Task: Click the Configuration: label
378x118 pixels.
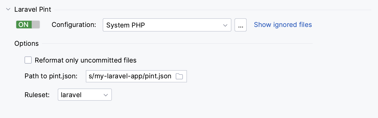Action: tap(74, 25)
